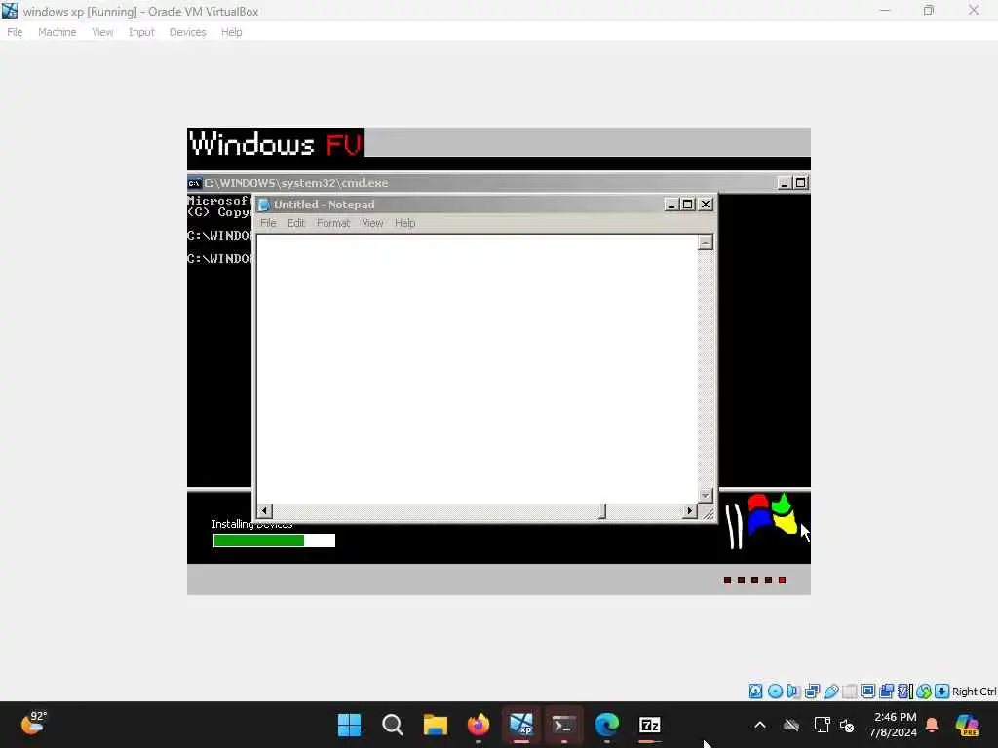998x748 pixels.
Task: Click the optical disk indicator in VirtualBox status bar
Action: (775, 692)
